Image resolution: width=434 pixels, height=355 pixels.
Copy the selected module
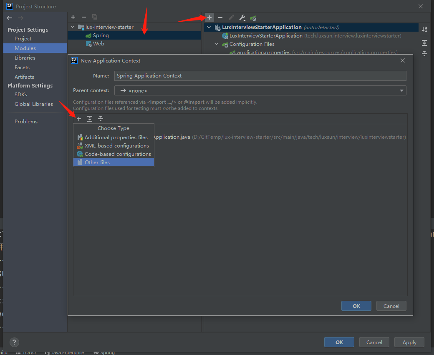[x=95, y=17]
